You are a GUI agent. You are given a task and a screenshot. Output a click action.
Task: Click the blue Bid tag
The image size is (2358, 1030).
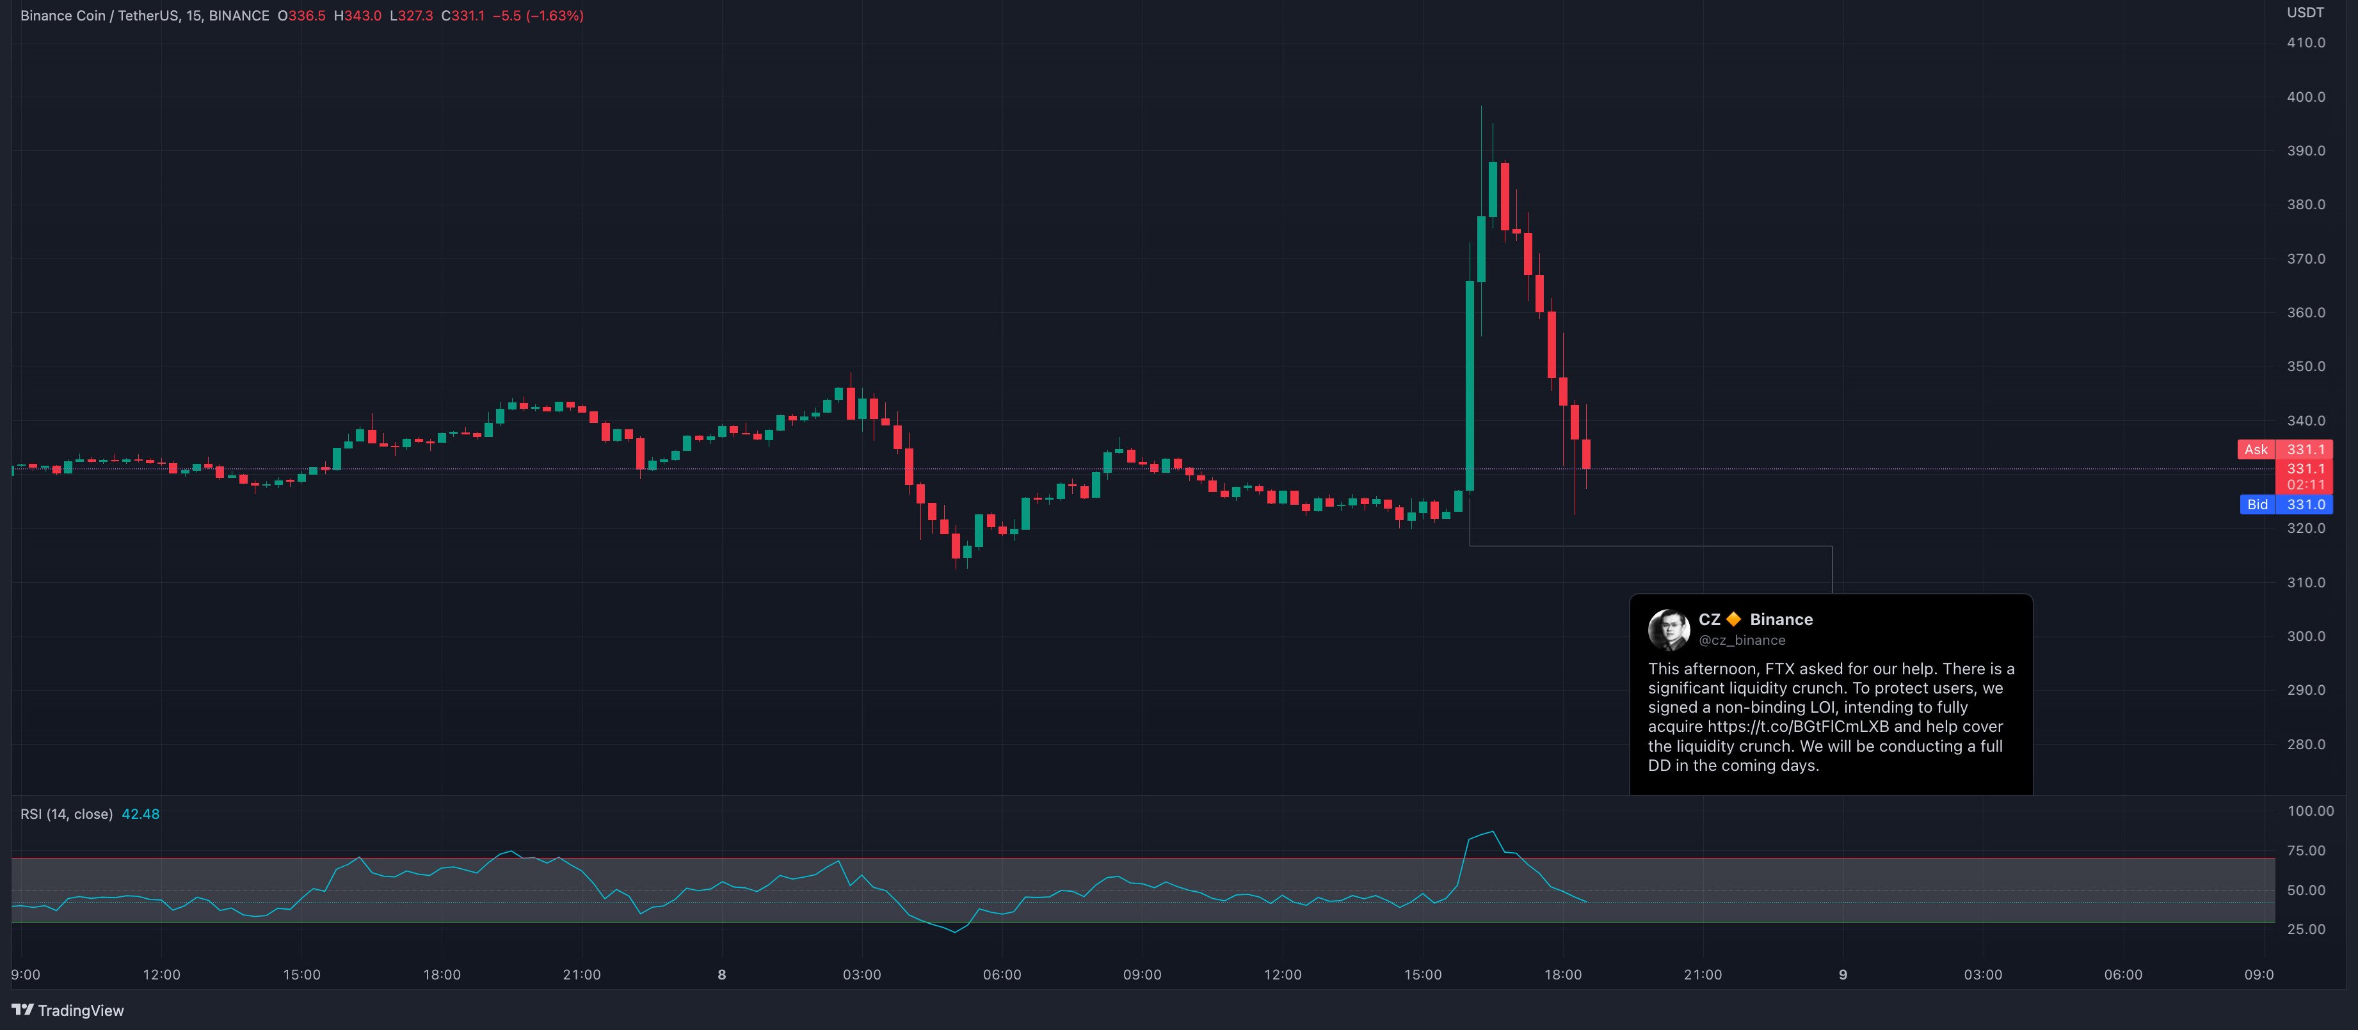2258,504
